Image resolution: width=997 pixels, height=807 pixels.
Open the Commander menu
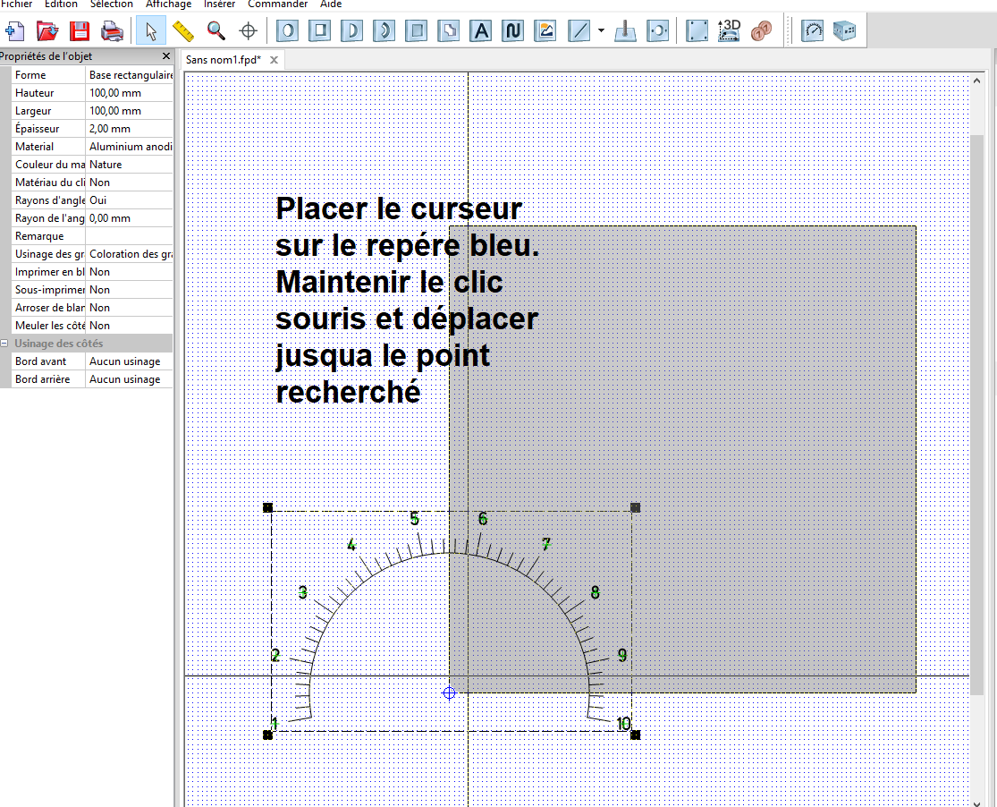pyautogui.click(x=278, y=4)
